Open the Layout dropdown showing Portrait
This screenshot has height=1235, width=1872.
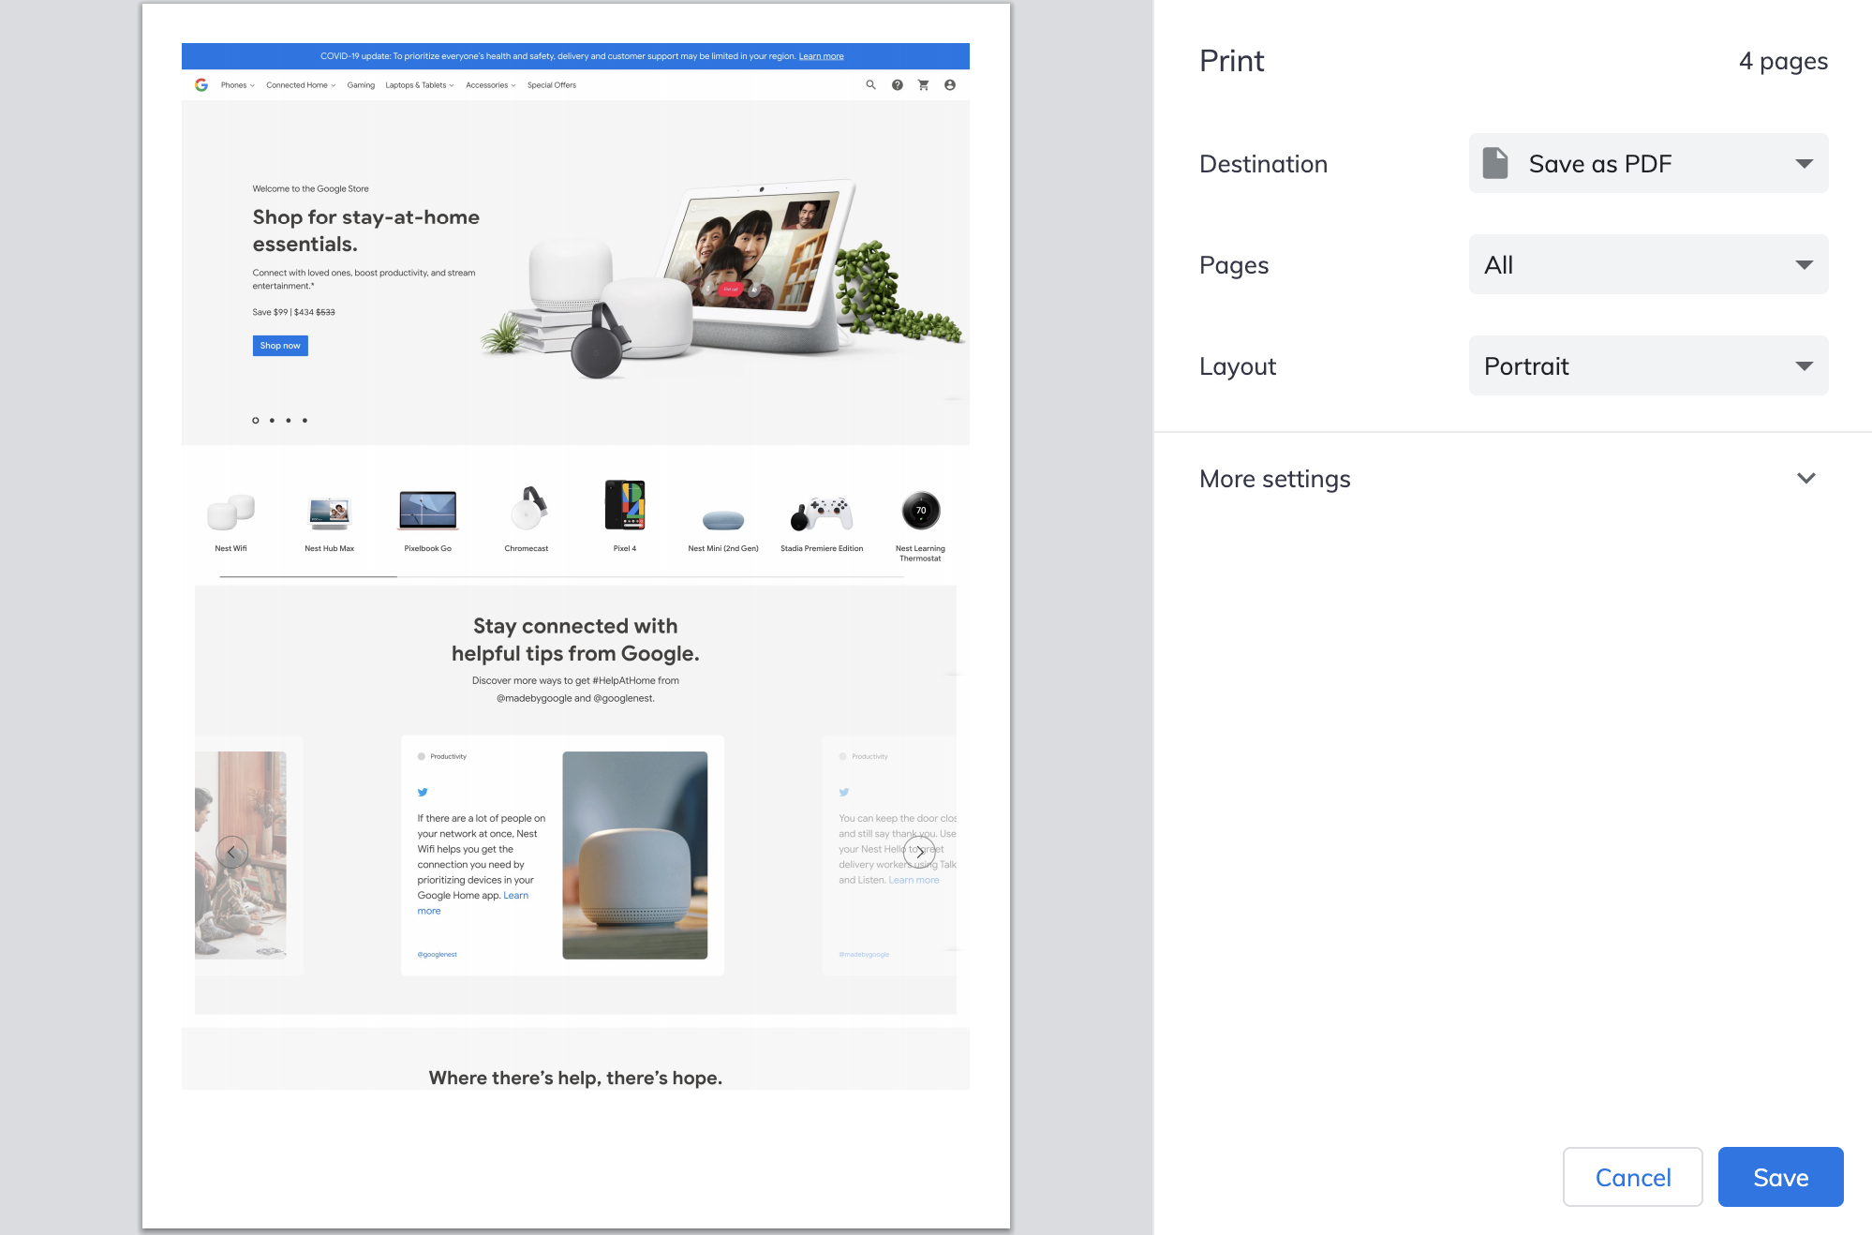[x=1648, y=365]
